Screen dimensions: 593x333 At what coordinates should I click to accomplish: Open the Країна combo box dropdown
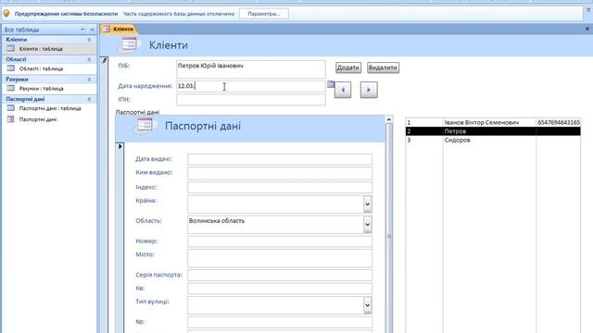pyautogui.click(x=367, y=204)
